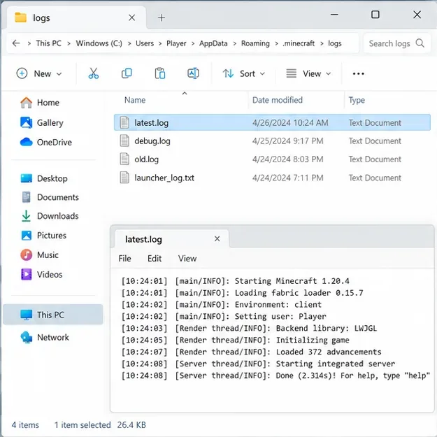Select the launcher_log.txt file name
437x437 pixels.
pos(164,178)
